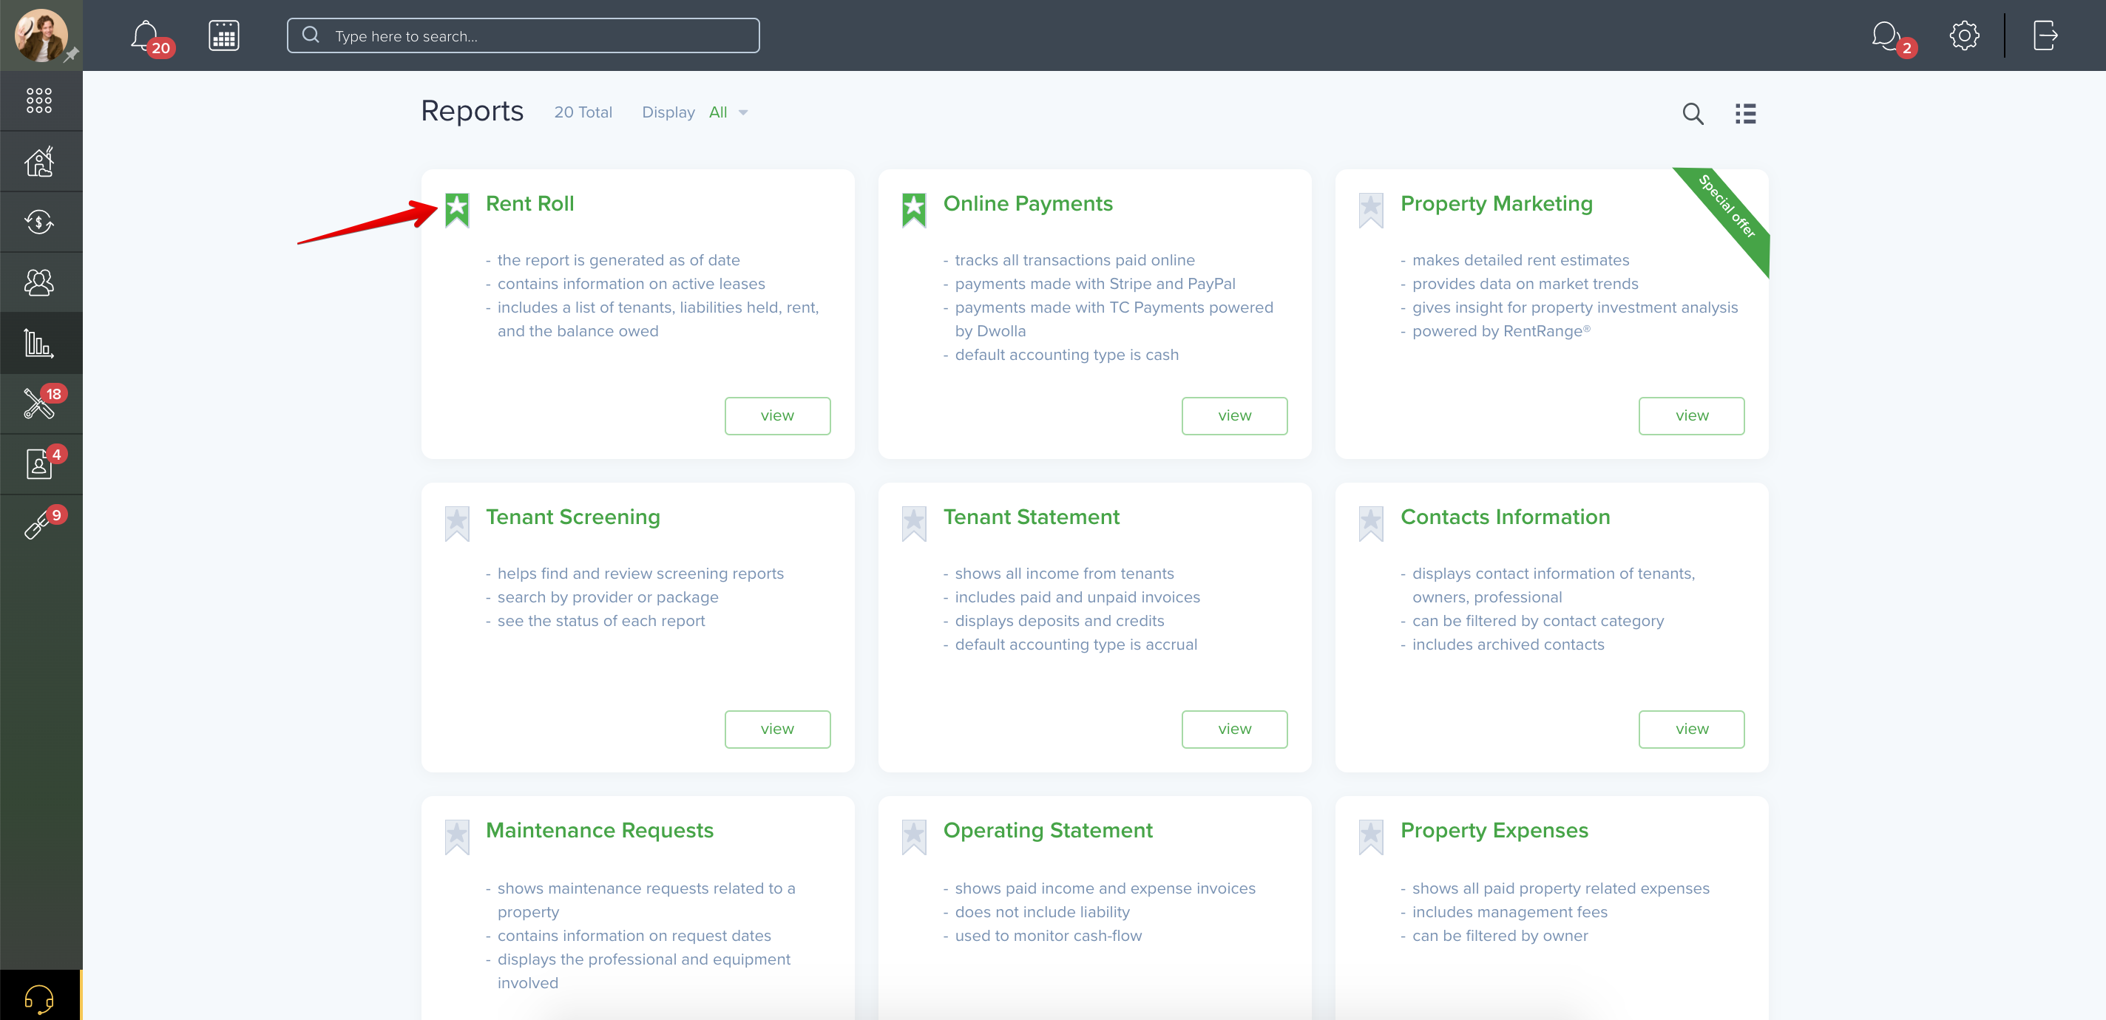The height and width of the screenshot is (1020, 2106).
Task: Click 'default accounting type is cash' text
Action: coord(1066,355)
